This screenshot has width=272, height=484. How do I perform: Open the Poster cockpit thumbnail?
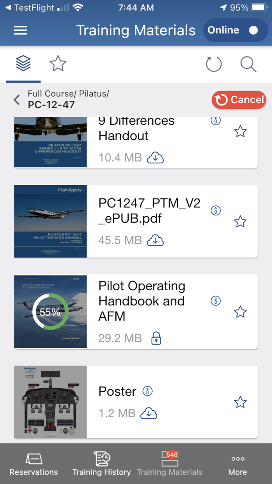[51, 402]
